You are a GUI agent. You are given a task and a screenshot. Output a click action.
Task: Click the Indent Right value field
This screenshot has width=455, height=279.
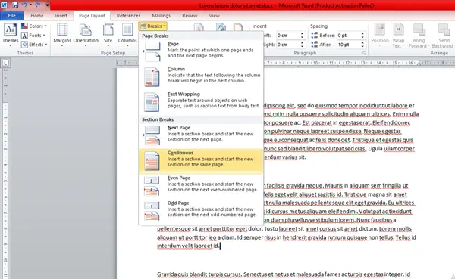coord(287,45)
